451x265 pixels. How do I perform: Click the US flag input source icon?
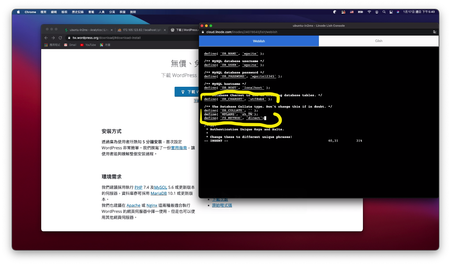coord(352,12)
